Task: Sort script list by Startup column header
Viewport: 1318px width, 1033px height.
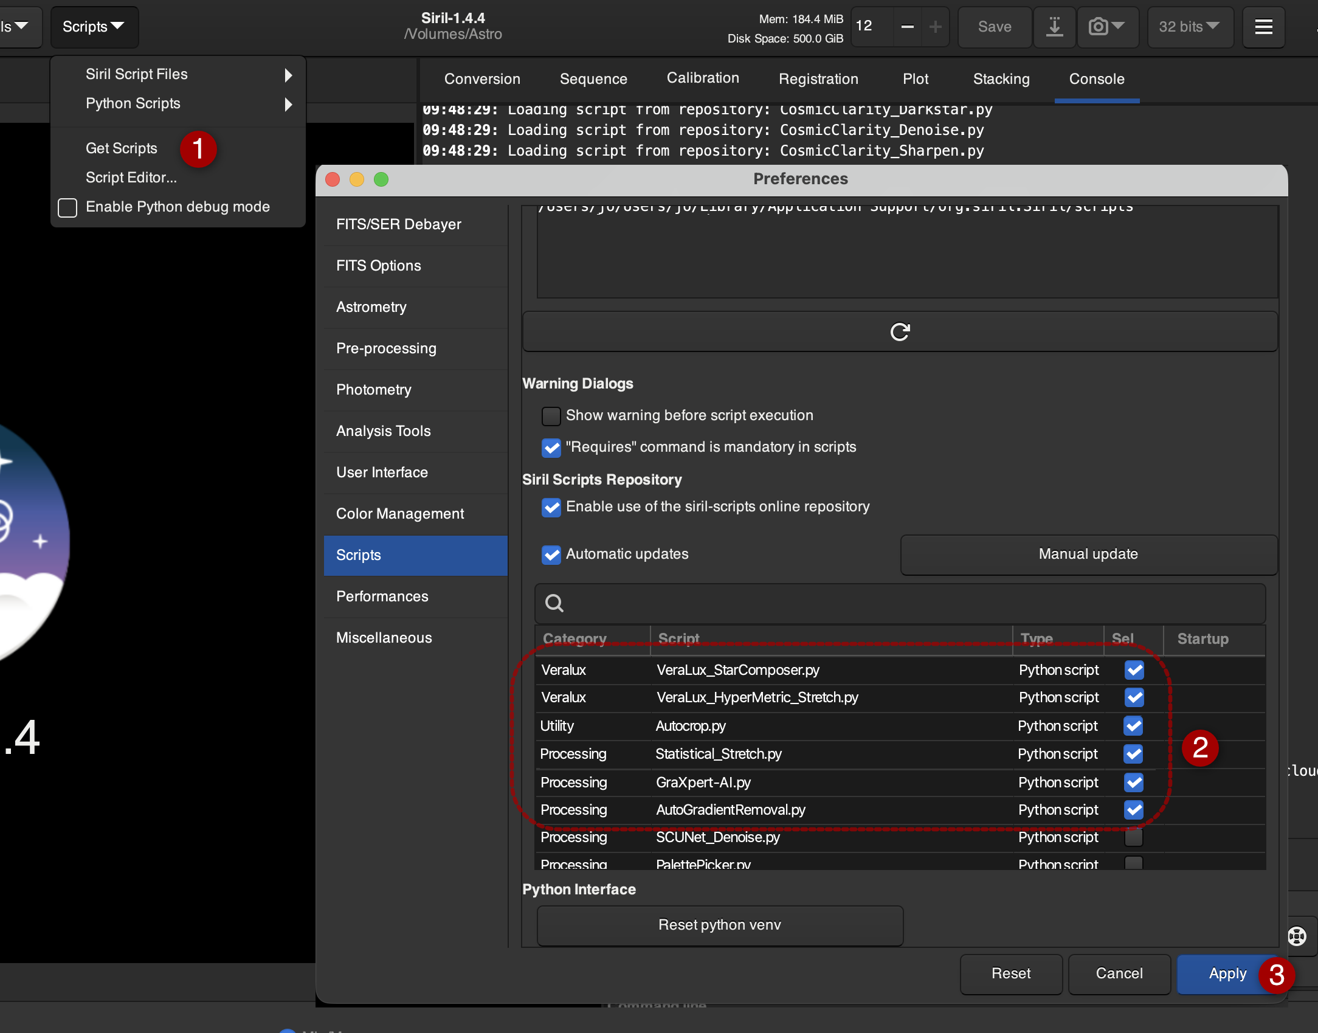Action: [1213, 639]
